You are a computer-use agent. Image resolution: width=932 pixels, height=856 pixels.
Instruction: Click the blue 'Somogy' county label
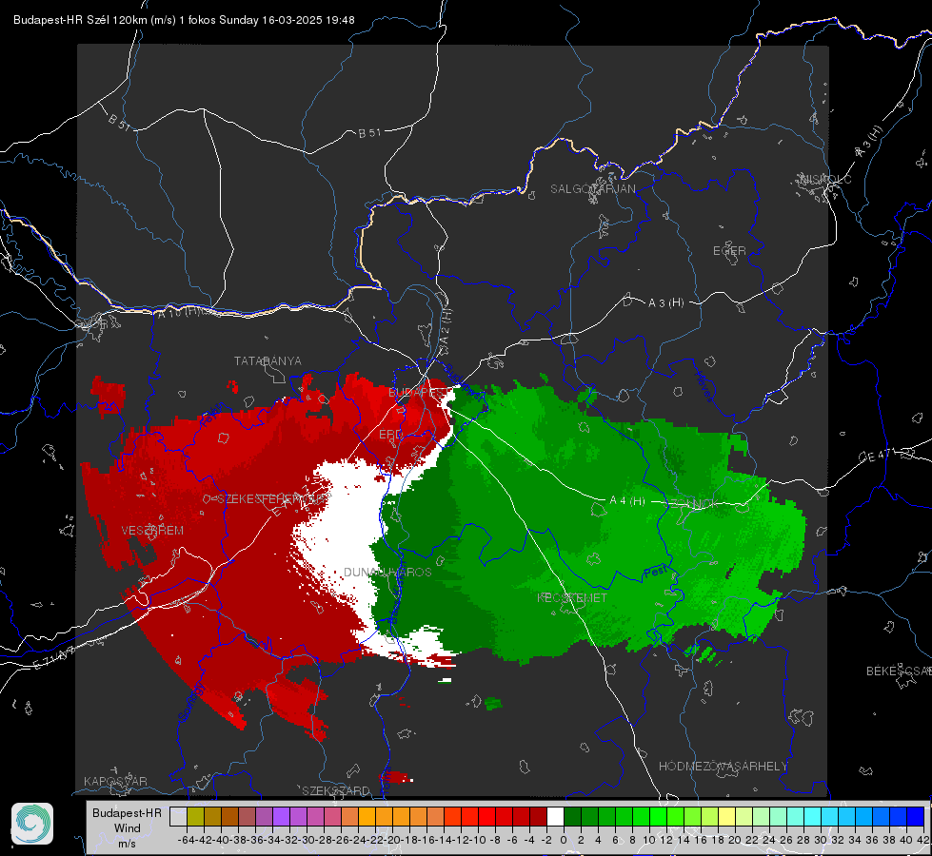click(191, 702)
